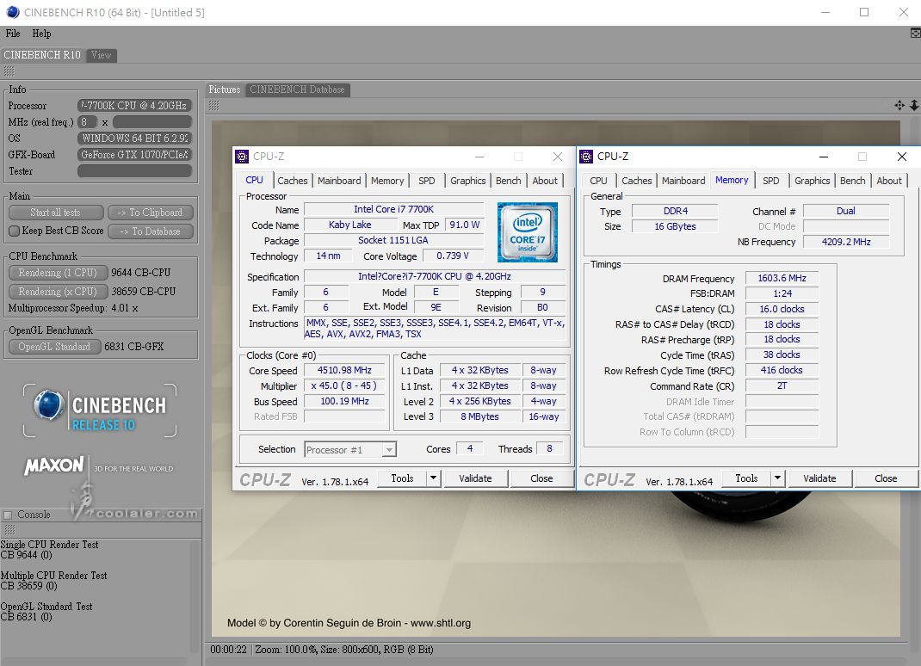Open About tab in left CPU-Z
This screenshot has height=666, width=921.
[x=545, y=181]
